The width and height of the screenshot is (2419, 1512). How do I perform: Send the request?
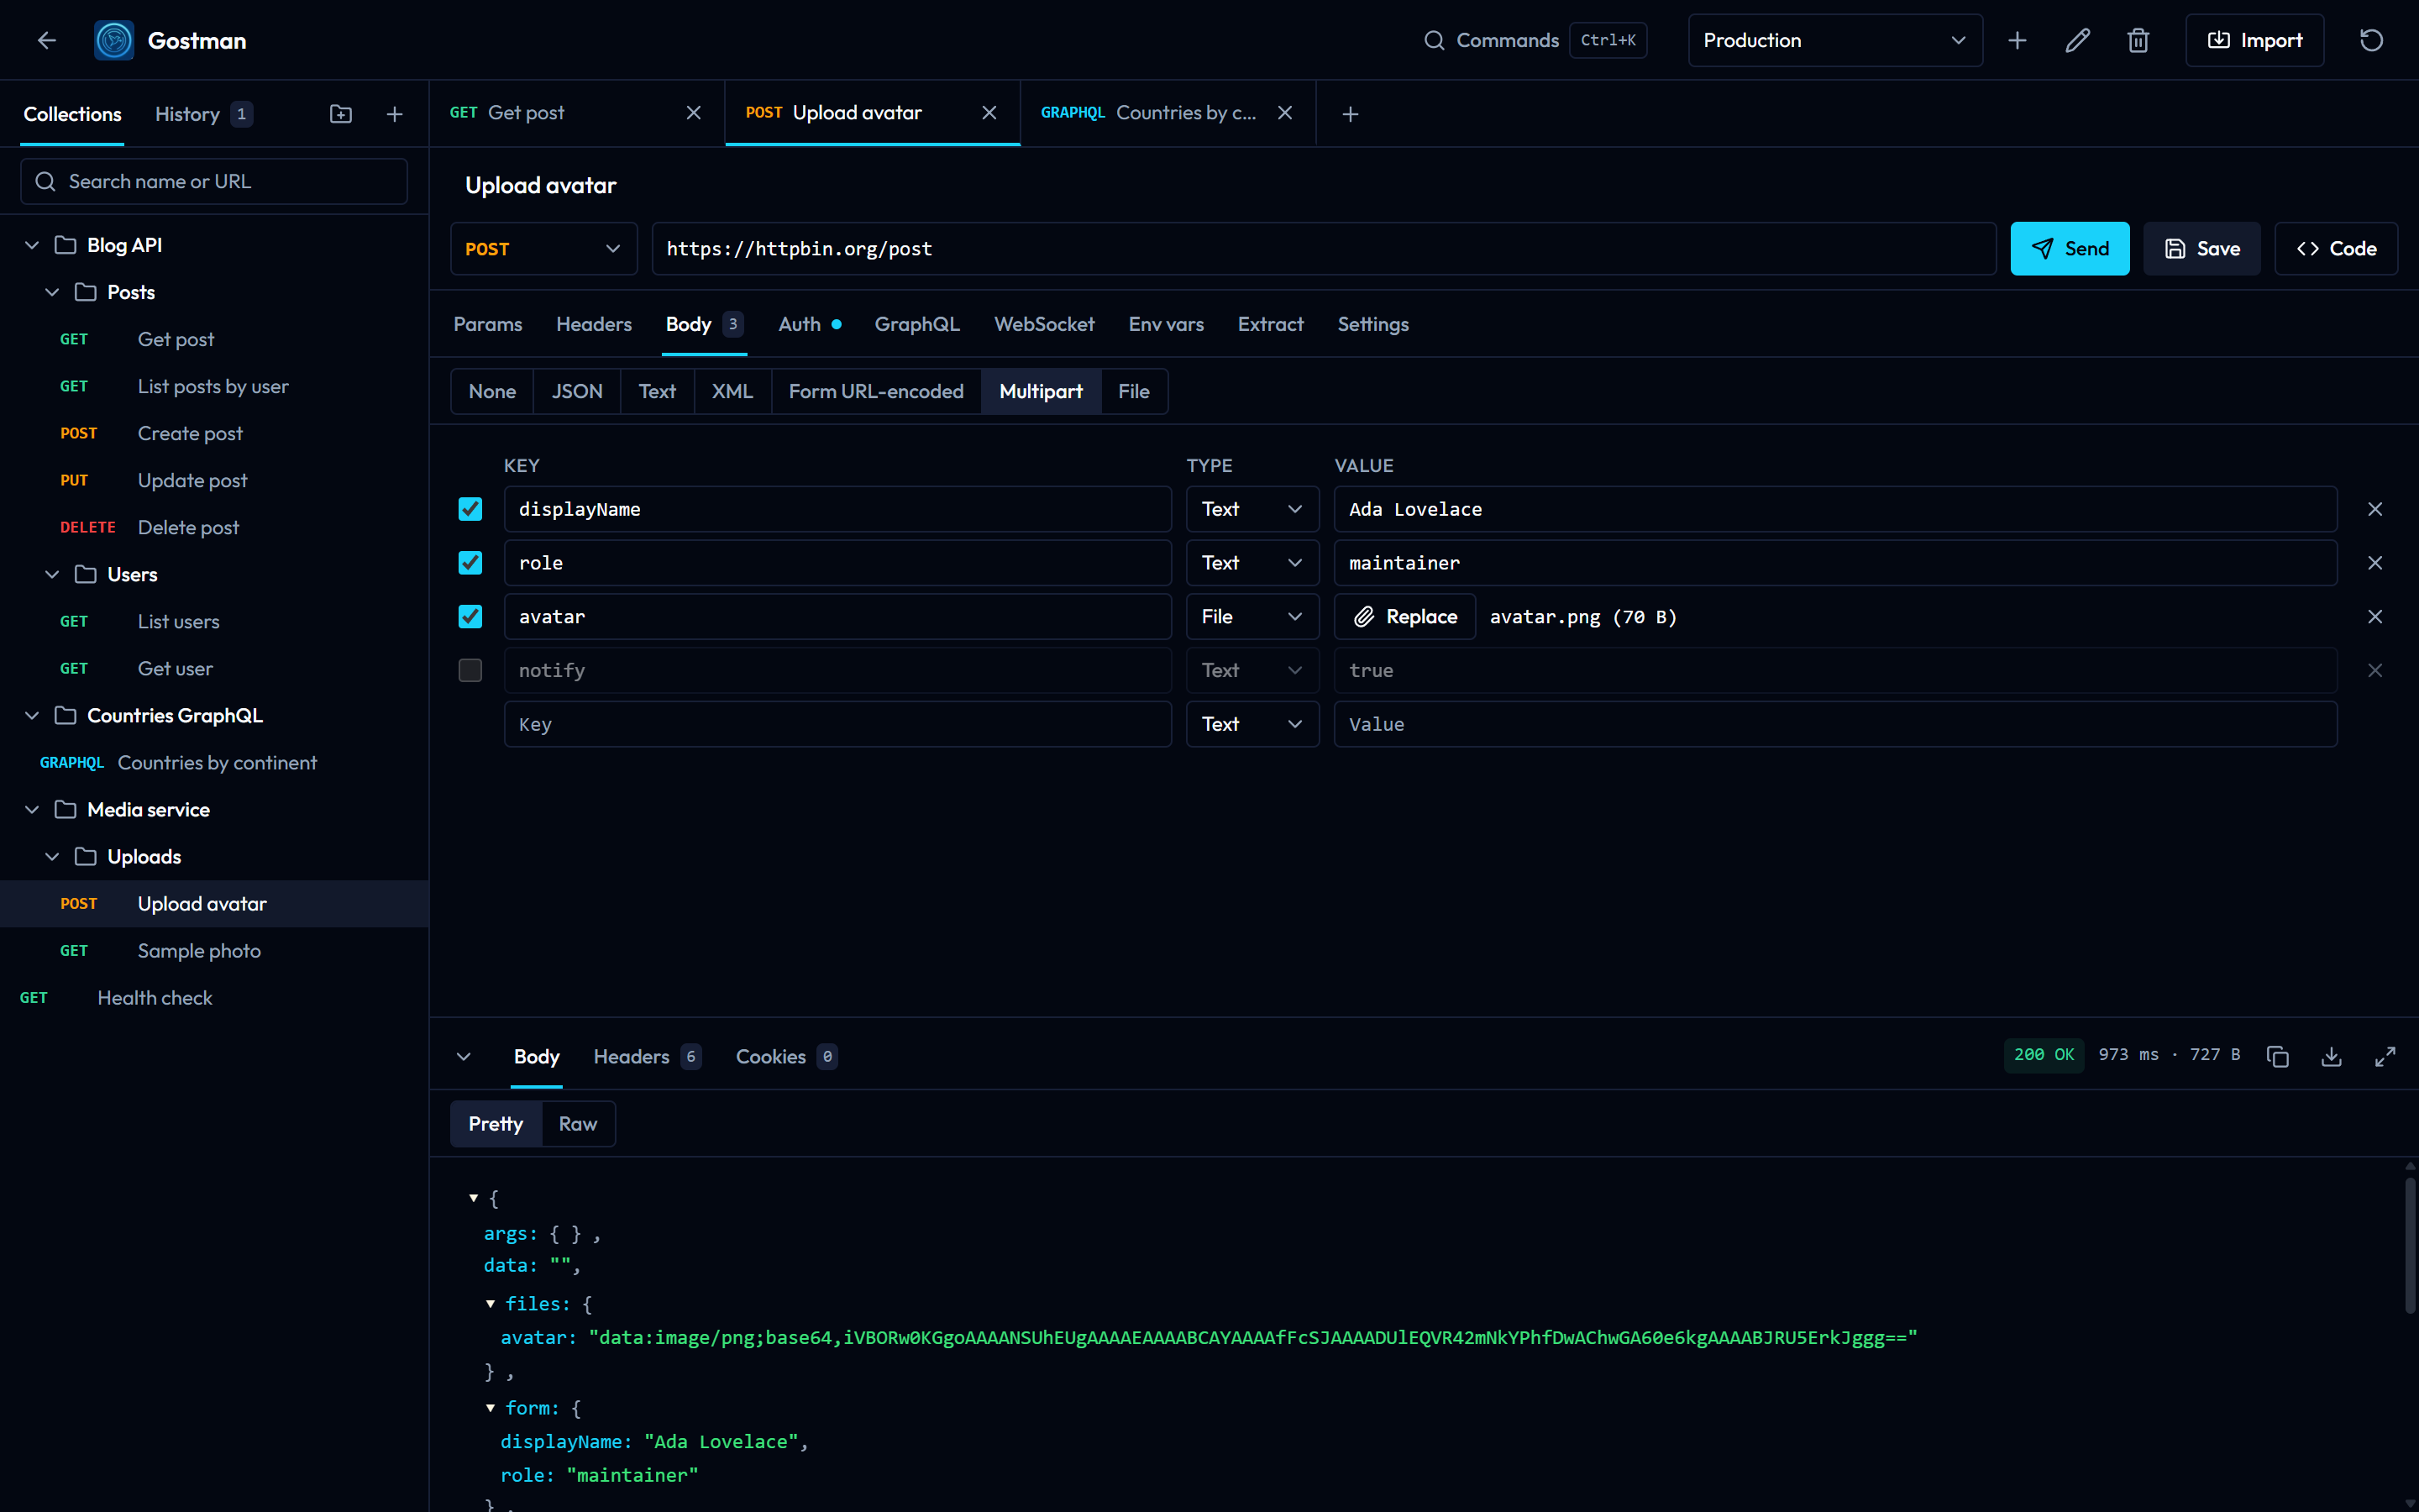pos(2069,249)
